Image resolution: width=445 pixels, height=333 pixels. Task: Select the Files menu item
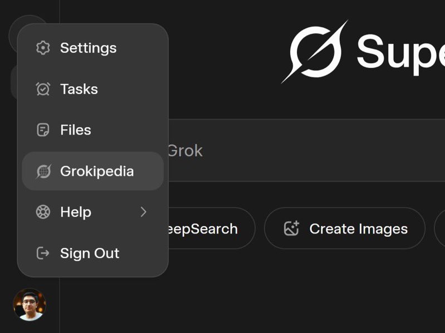(93, 130)
